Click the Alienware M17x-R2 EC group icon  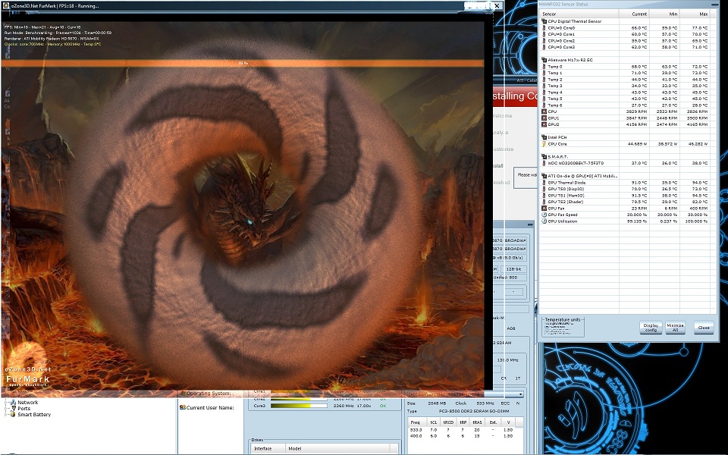[544, 60]
